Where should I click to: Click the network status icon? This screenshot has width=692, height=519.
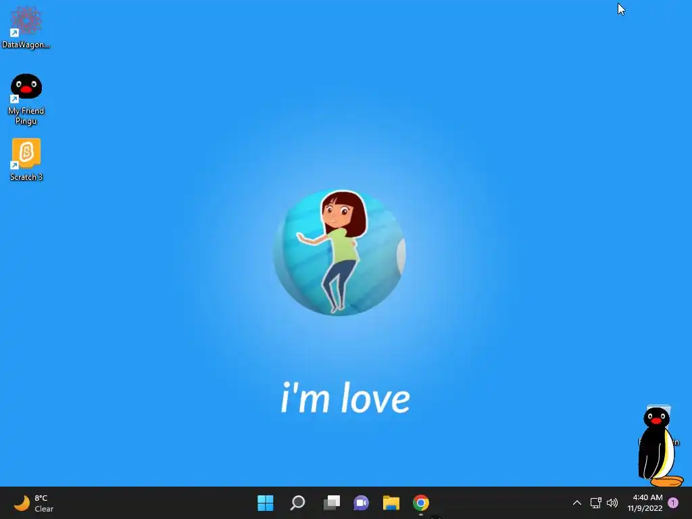[x=596, y=503]
